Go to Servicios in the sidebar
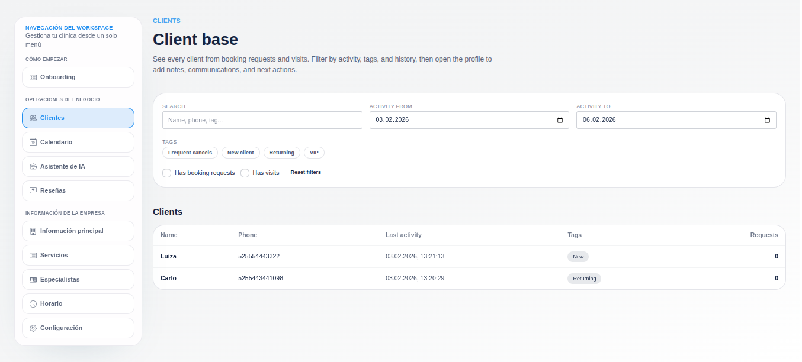The image size is (802, 362). click(x=78, y=256)
